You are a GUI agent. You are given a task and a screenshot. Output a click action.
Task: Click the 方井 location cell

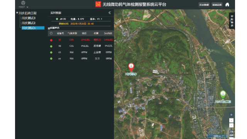click(97, 59)
